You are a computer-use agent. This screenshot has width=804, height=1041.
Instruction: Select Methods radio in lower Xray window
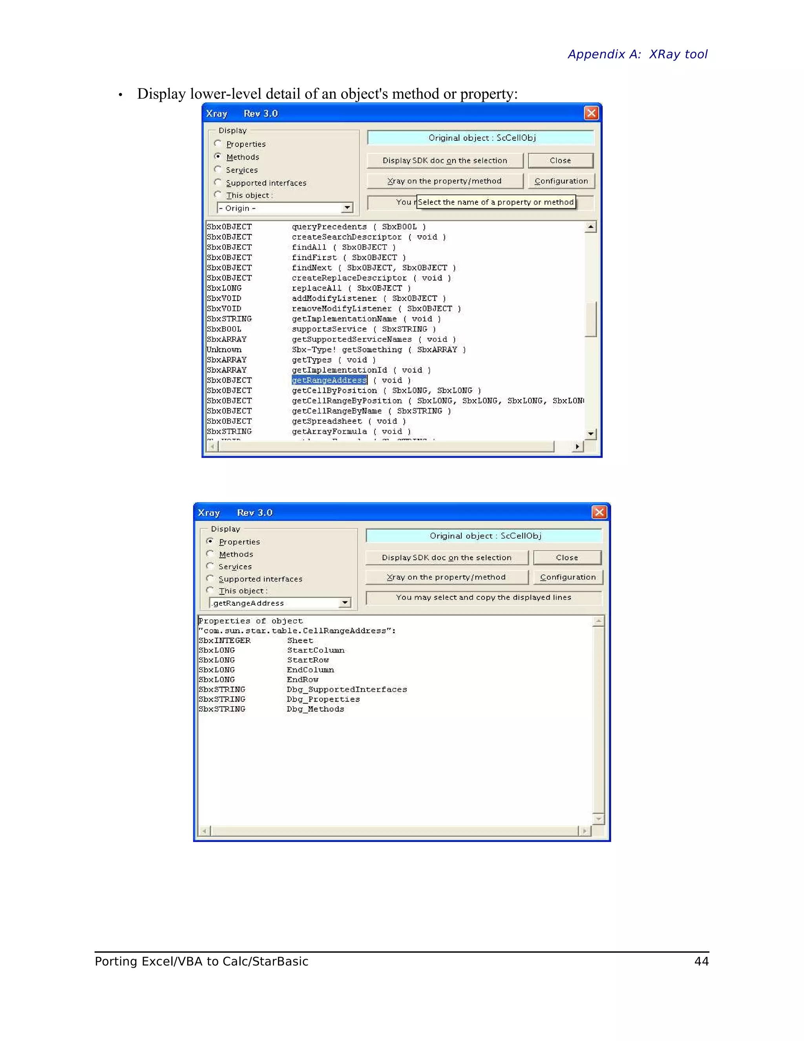210,554
